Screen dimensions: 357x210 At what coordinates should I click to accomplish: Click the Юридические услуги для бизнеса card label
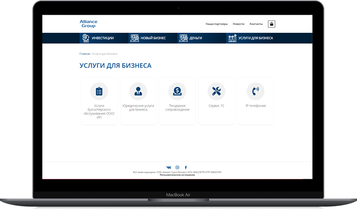[138, 107]
